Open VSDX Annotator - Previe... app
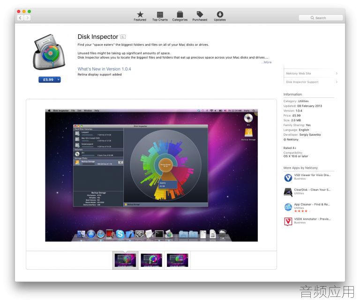360x303 pixels. point(312,219)
